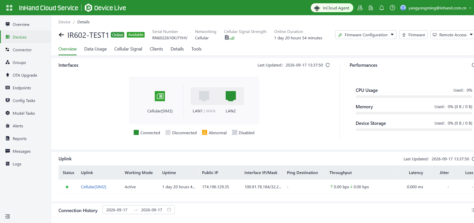The height and width of the screenshot is (223, 474).
Task: Open the notifications bell icon
Action: coord(381,8)
